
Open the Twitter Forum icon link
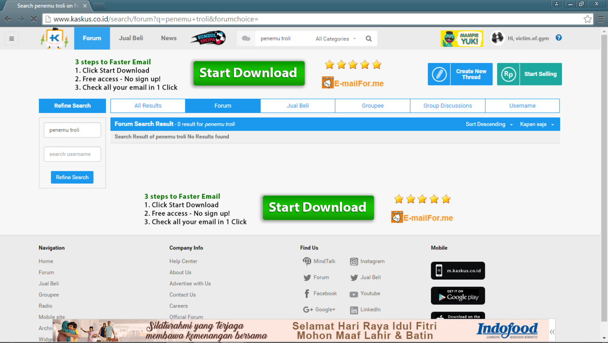pos(307,278)
